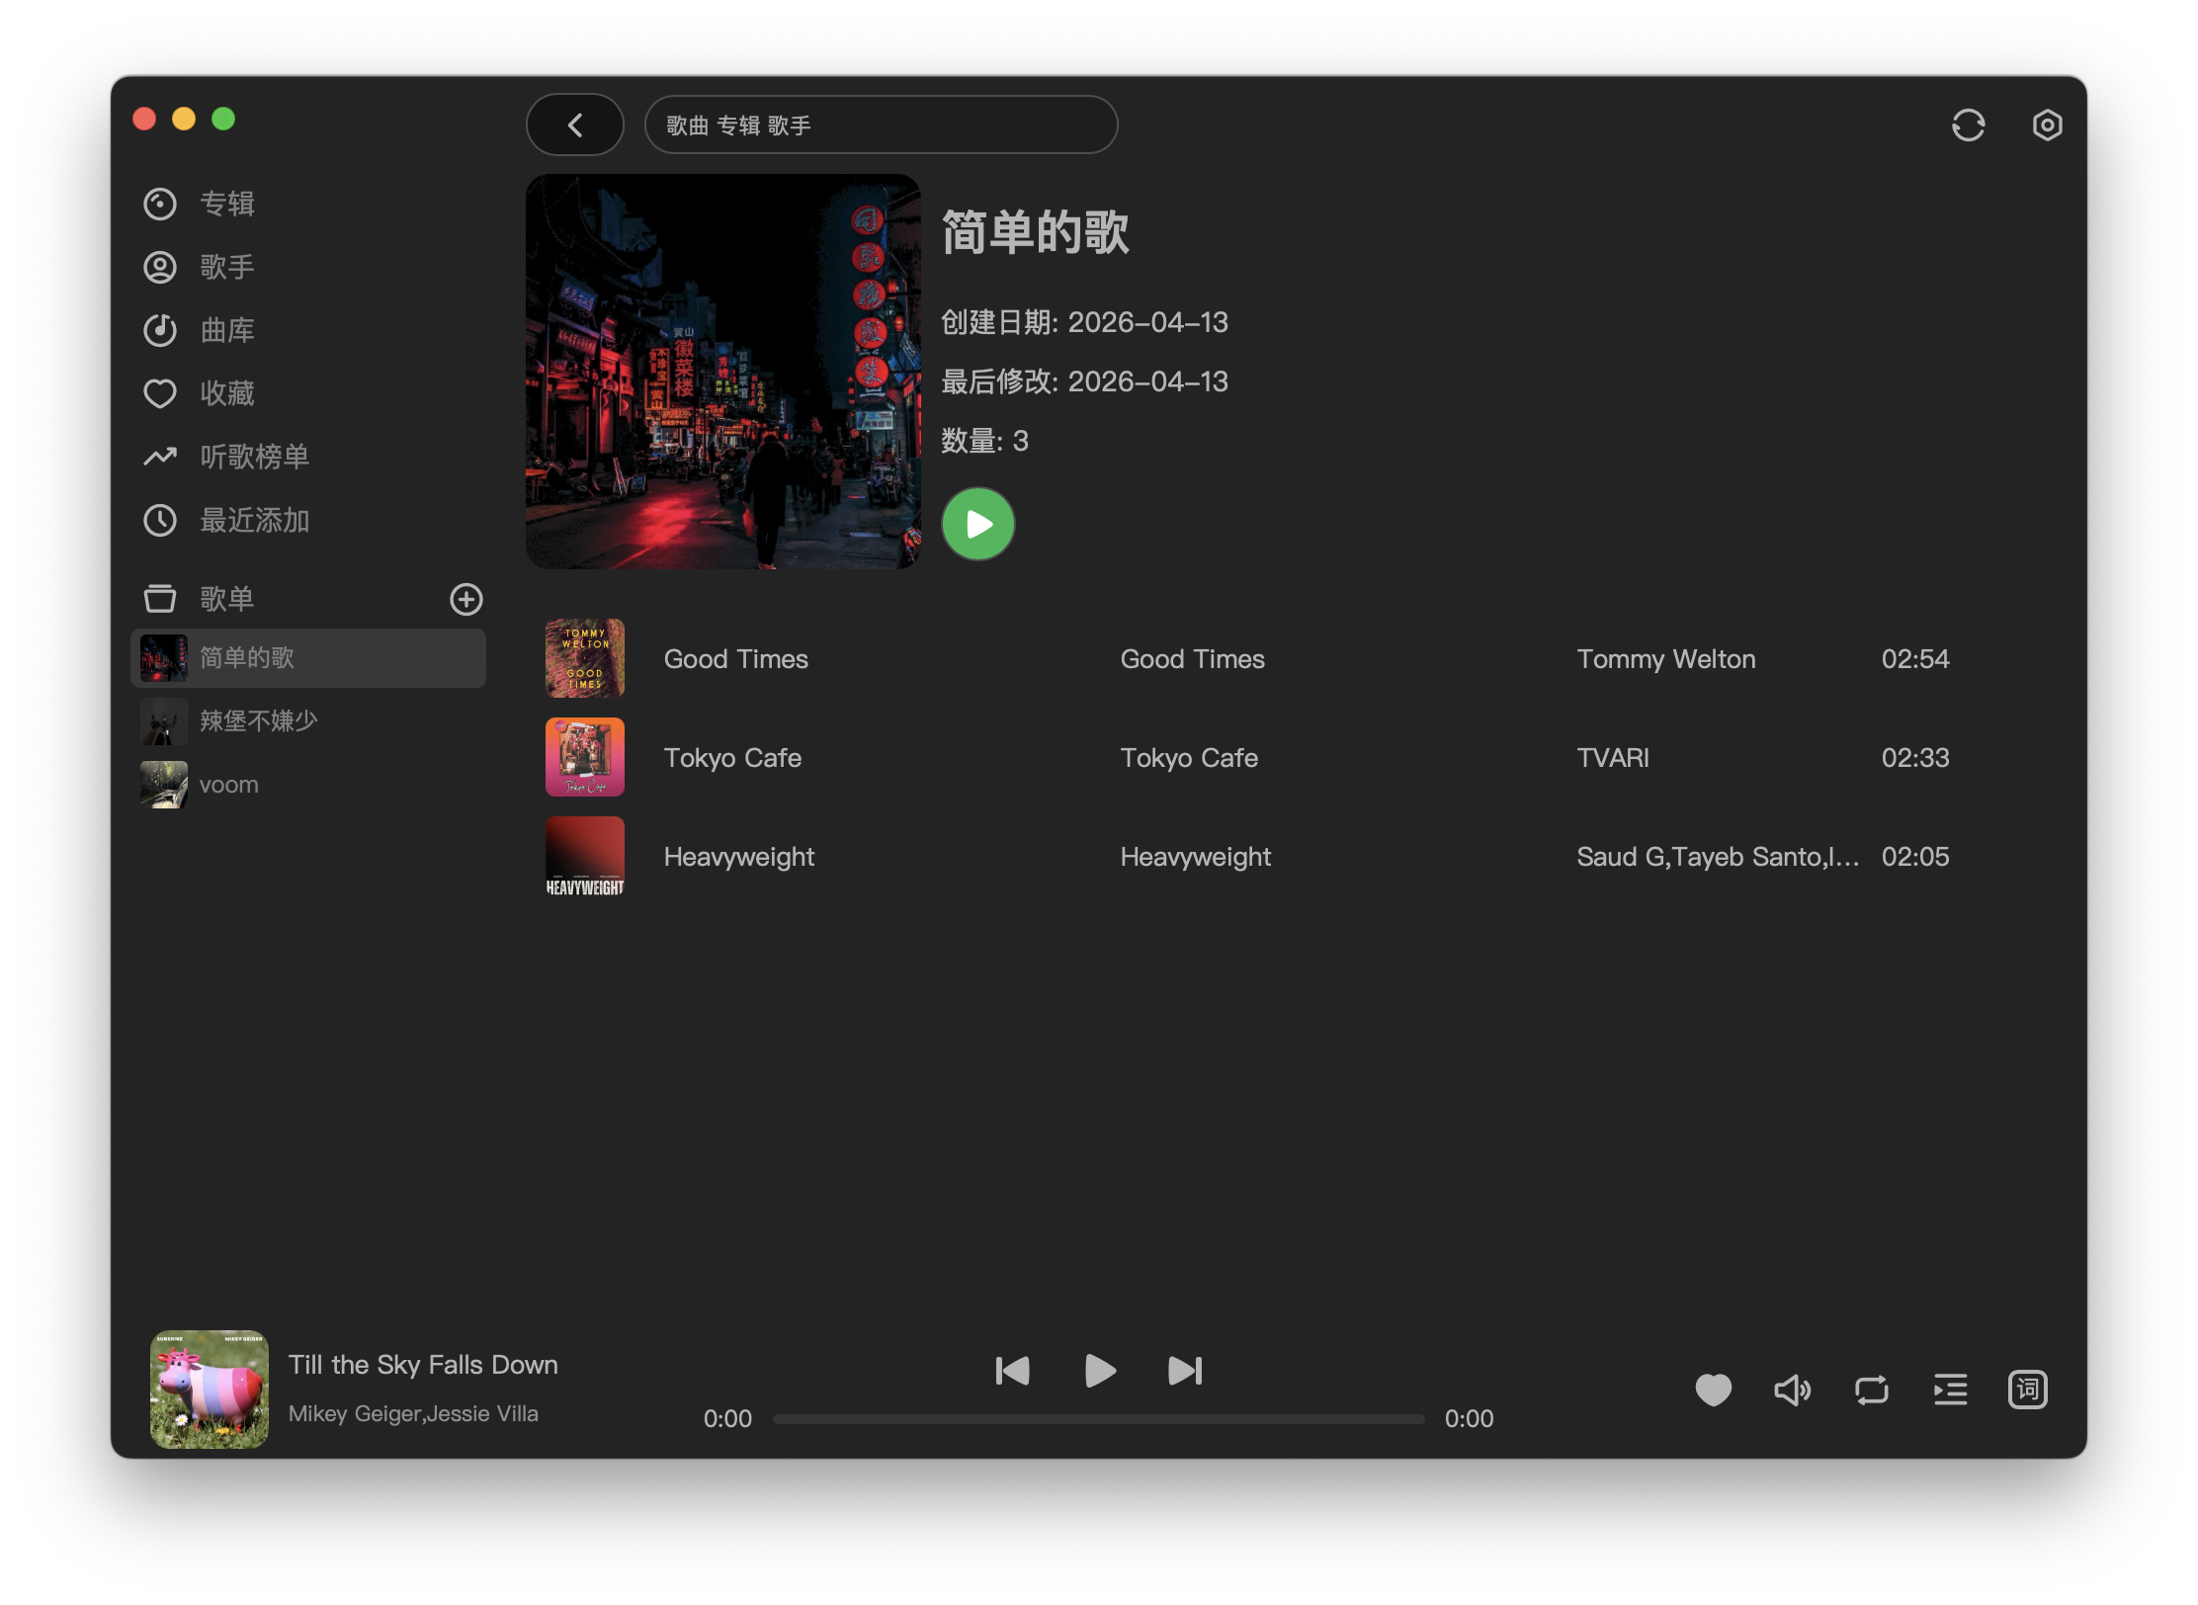Add a new playlist with plus icon
Screen dimensions: 2198x1605
(466, 599)
